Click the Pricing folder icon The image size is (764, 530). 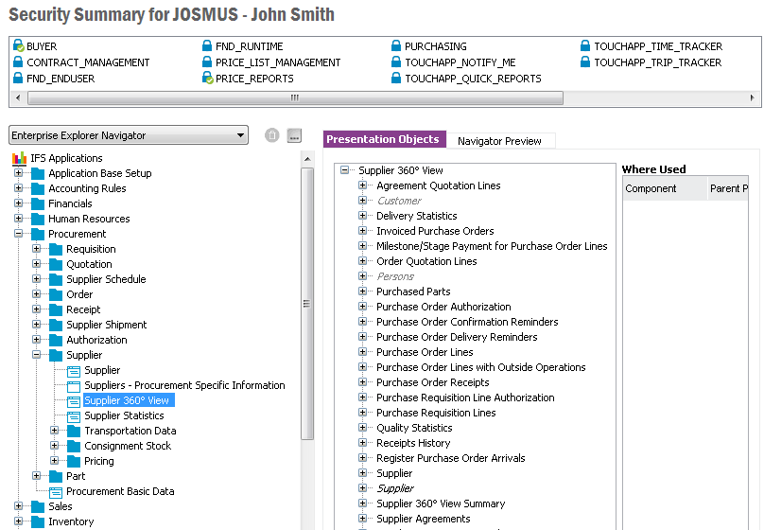[74, 461]
